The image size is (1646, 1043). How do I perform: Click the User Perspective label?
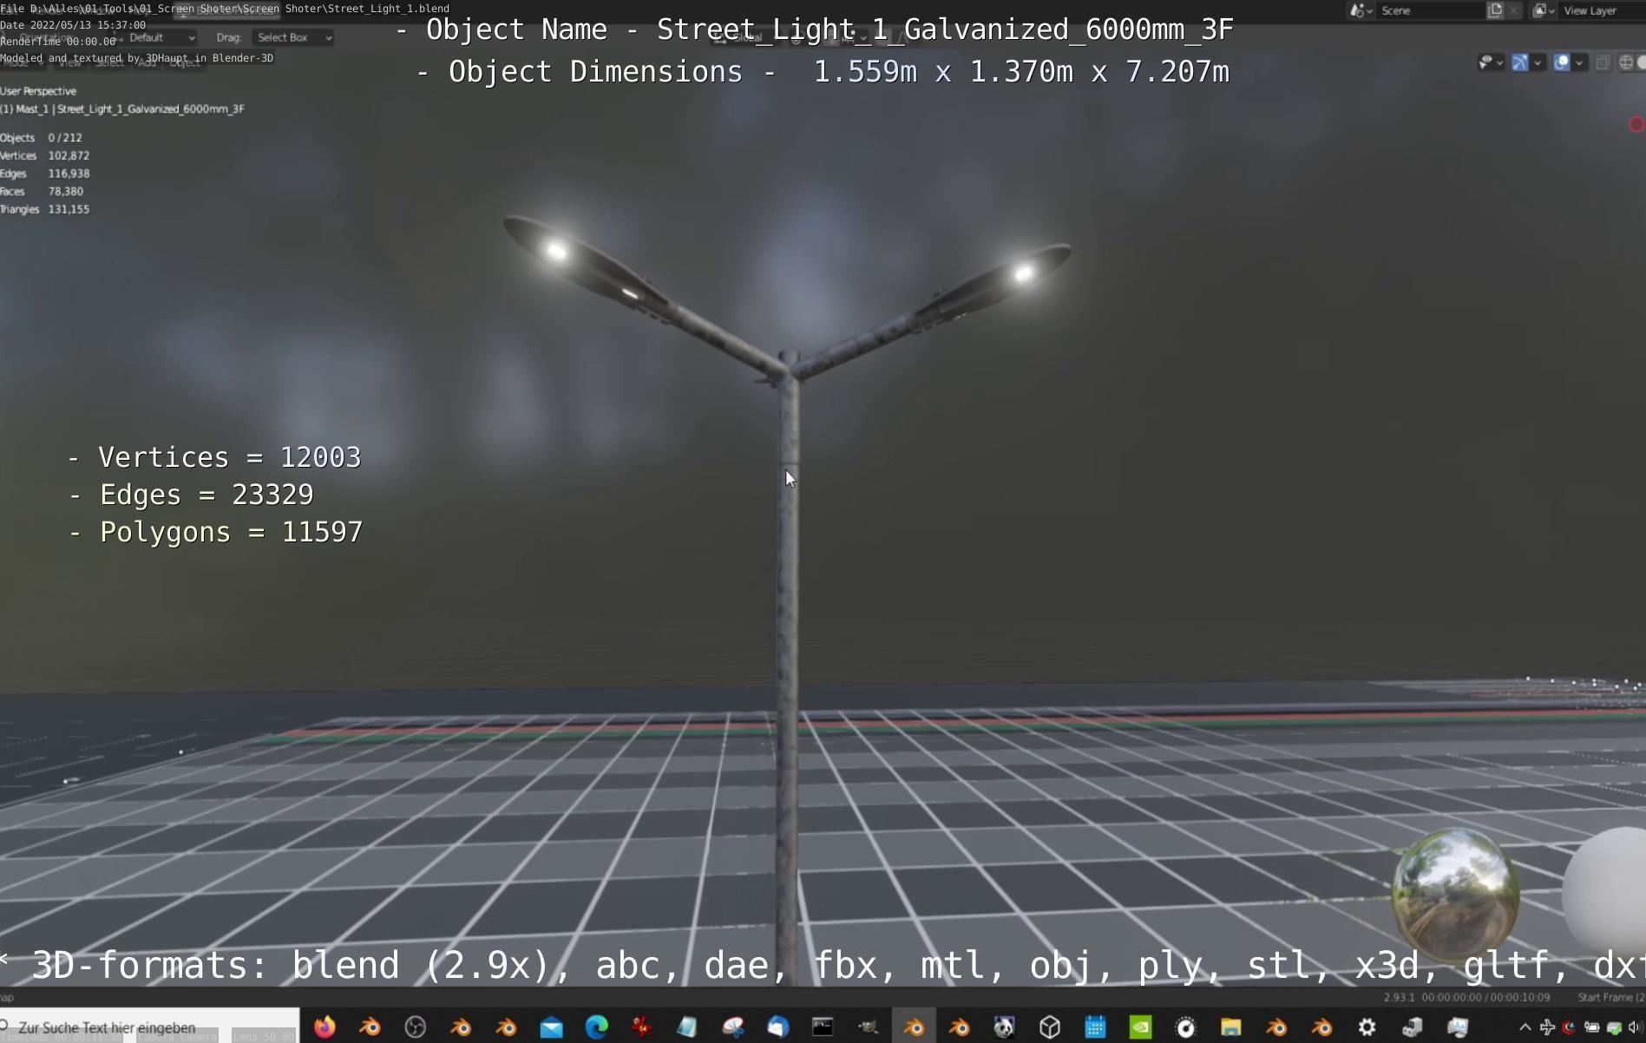(38, 91)
